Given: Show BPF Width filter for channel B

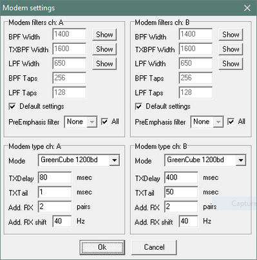Looking at the screenshot, I should tap(231, 35).
